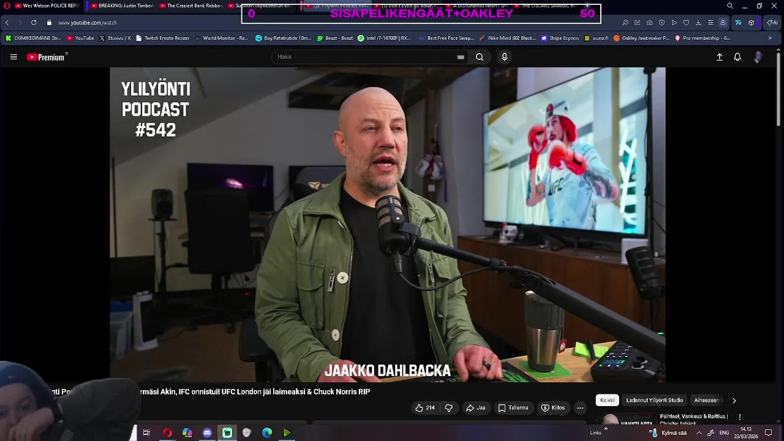Viewport: 784px width, 441px height.
Task: Save video with Tallenna button
Action: (x=513, y=408)
